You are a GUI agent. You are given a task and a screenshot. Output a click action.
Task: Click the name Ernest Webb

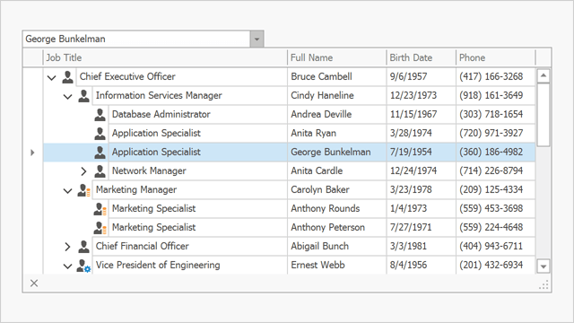point(317,266)
